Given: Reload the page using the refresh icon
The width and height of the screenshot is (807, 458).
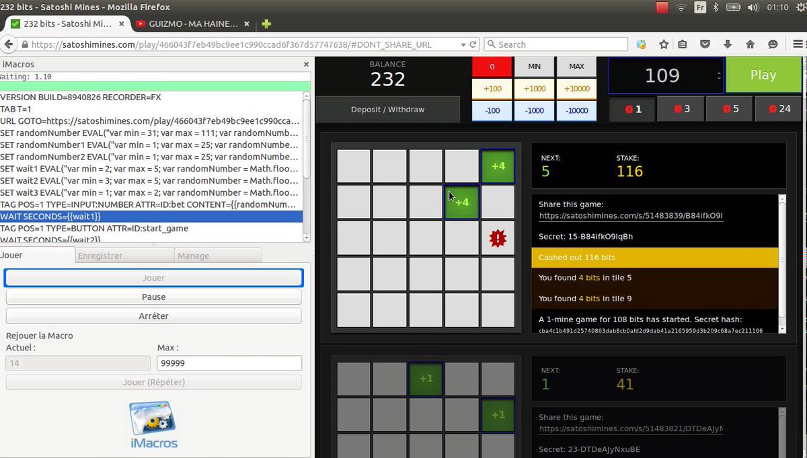Looking at the screenshot, I should (473, 44).
